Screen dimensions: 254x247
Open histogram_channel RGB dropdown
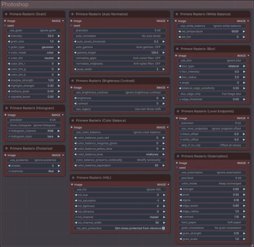(x=34, y=131)
